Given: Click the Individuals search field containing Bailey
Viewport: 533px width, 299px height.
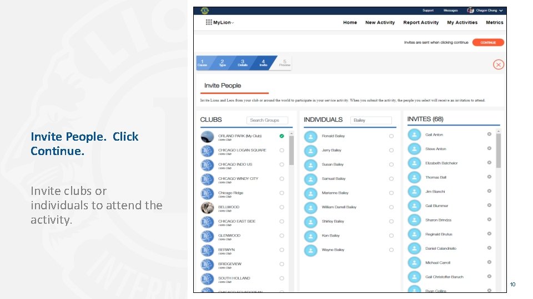Looking at the screenshot, I should (x=371, y=120).
